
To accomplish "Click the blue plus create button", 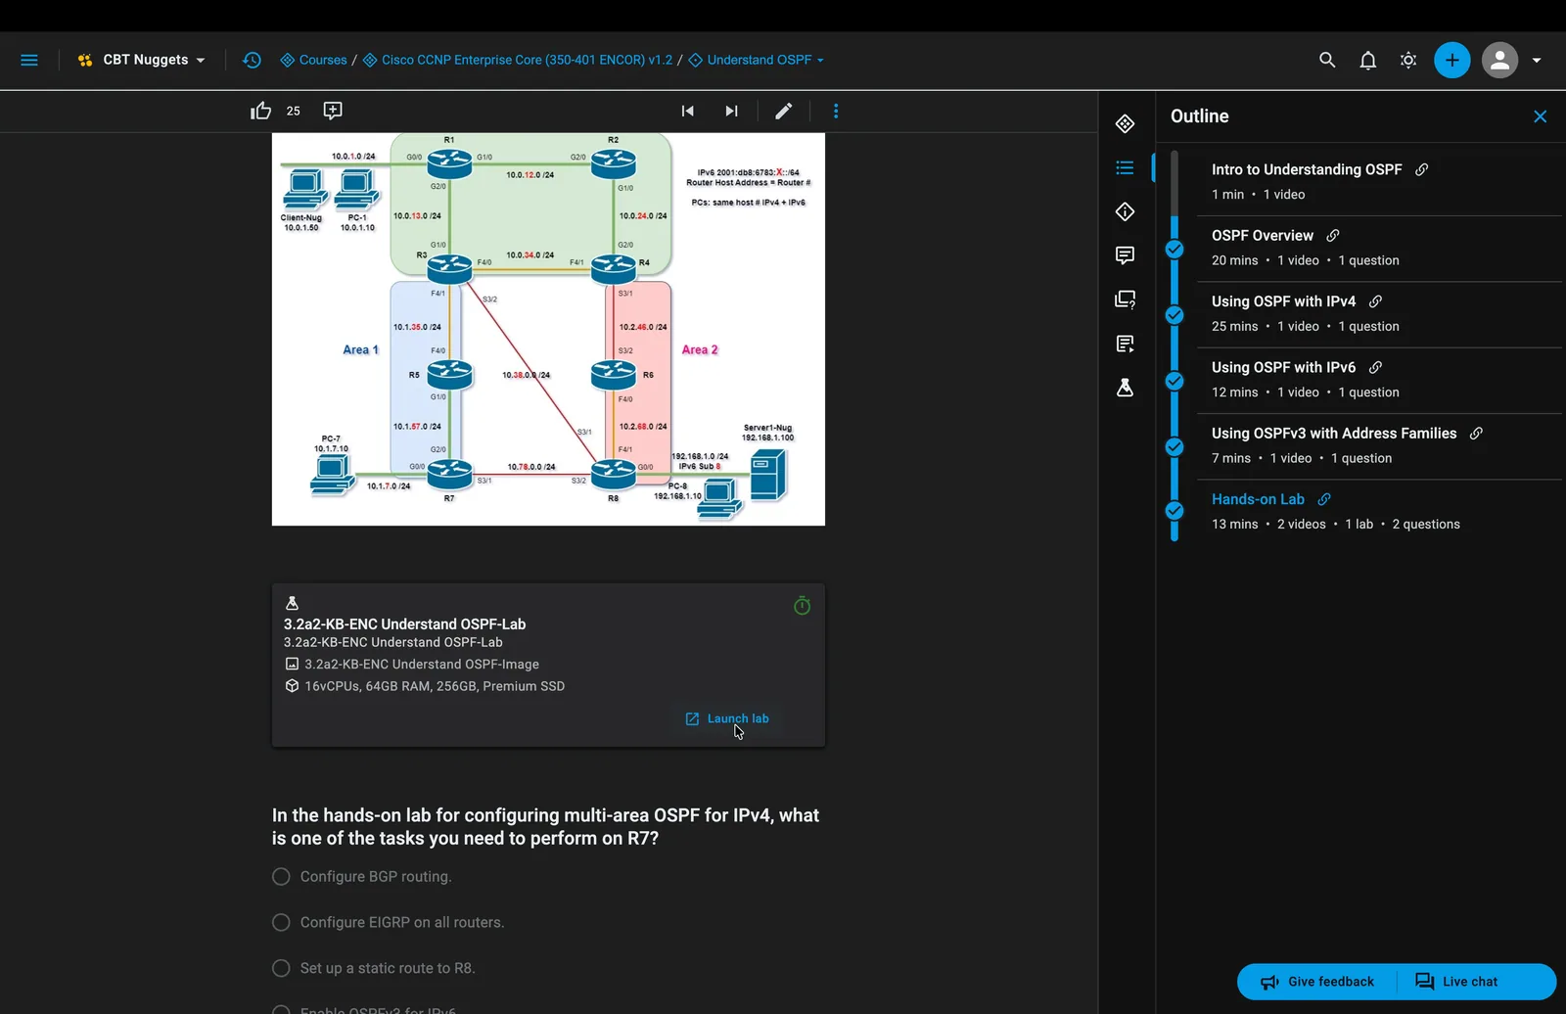I will coord(1452,60).
